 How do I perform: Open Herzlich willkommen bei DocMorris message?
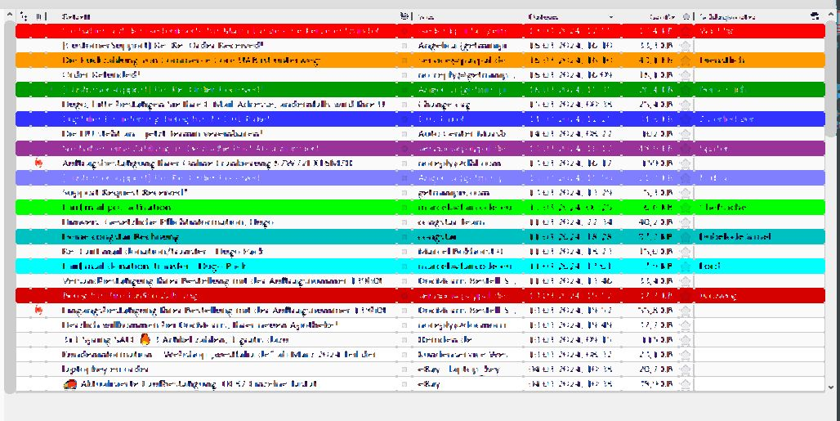click(x=199, y=325)
